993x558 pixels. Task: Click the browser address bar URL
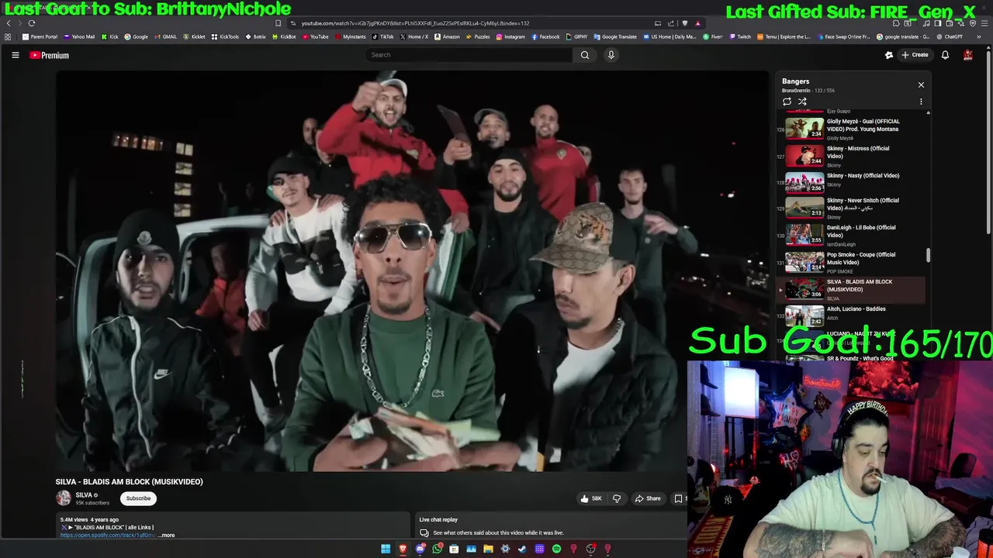pos(415,23)
